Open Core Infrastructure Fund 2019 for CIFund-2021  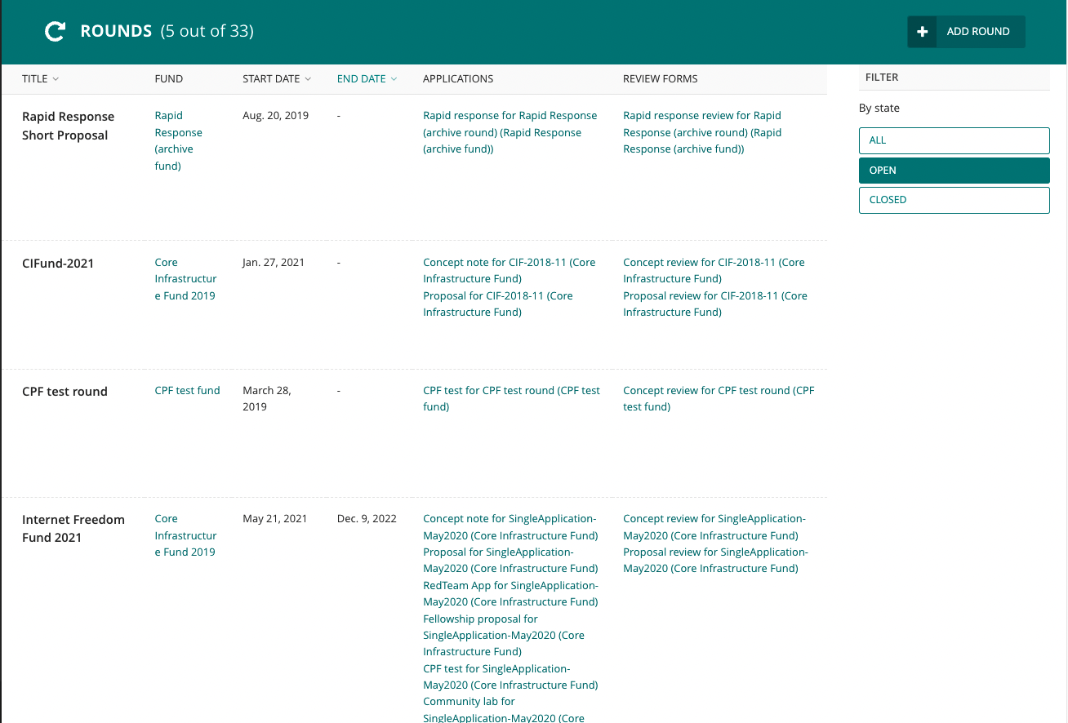(185, 278)
